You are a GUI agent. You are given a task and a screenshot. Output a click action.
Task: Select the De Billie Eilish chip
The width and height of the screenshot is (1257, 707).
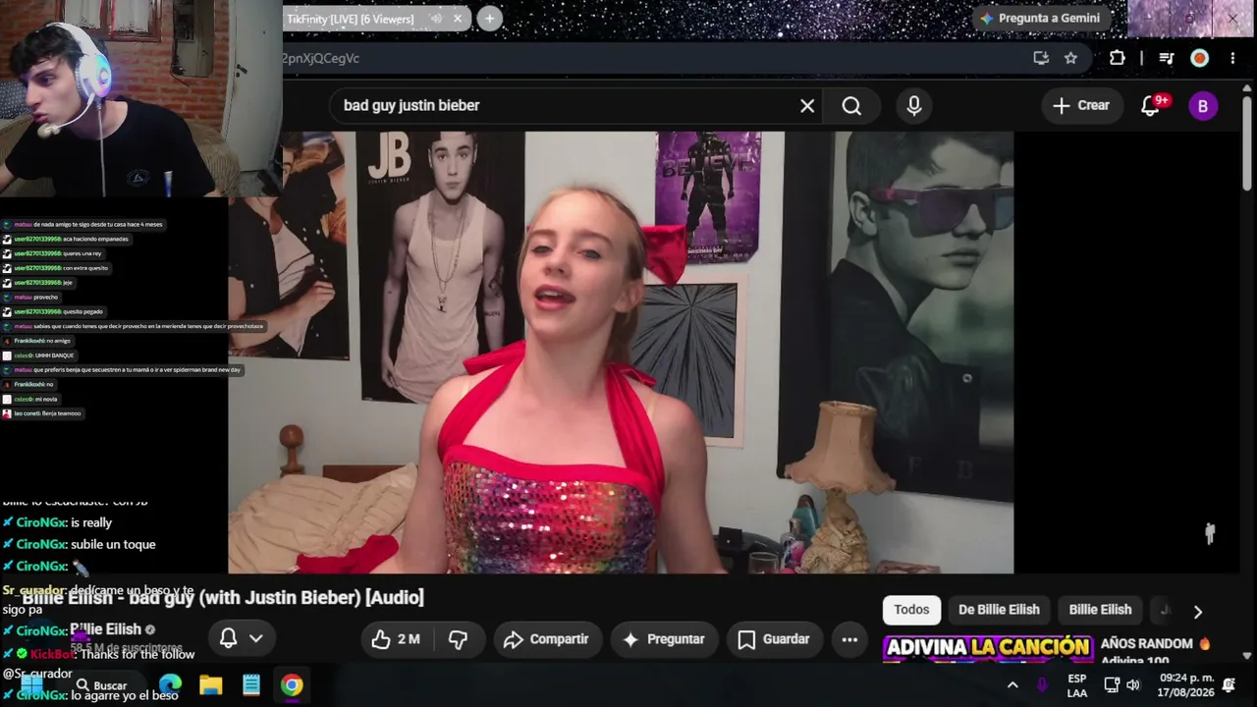(x=999, y=610)
